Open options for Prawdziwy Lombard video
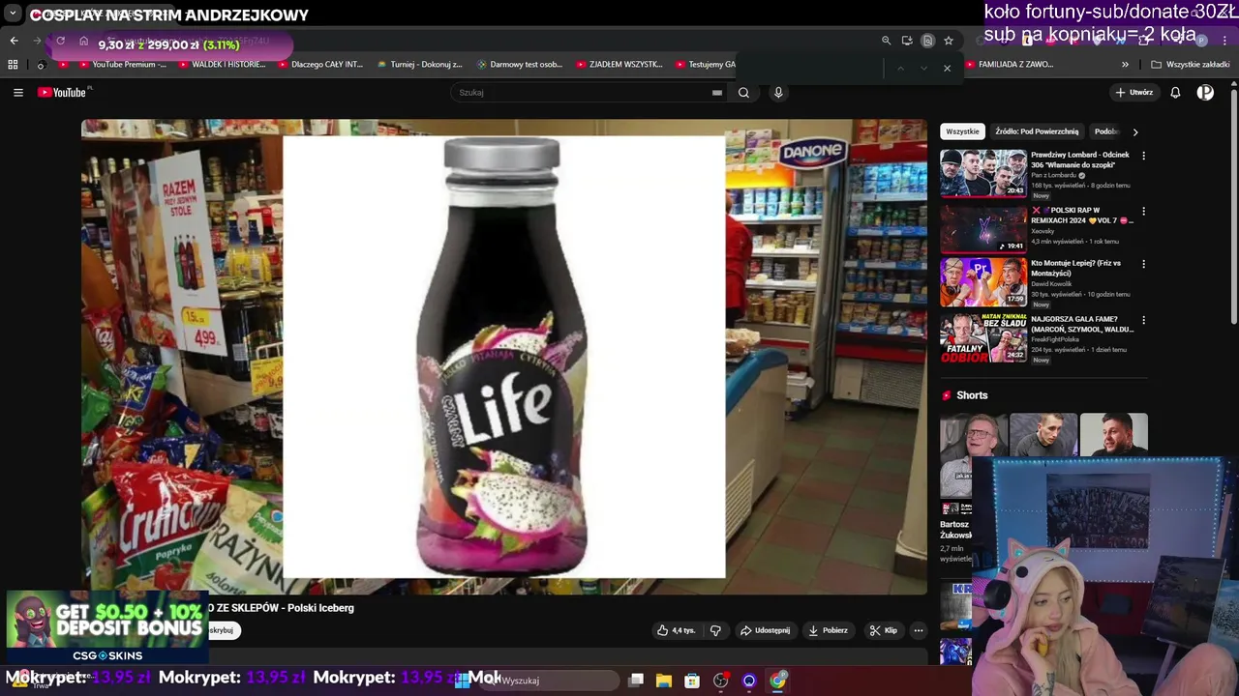The image size is (1239, 696). tap(1143, 156)
